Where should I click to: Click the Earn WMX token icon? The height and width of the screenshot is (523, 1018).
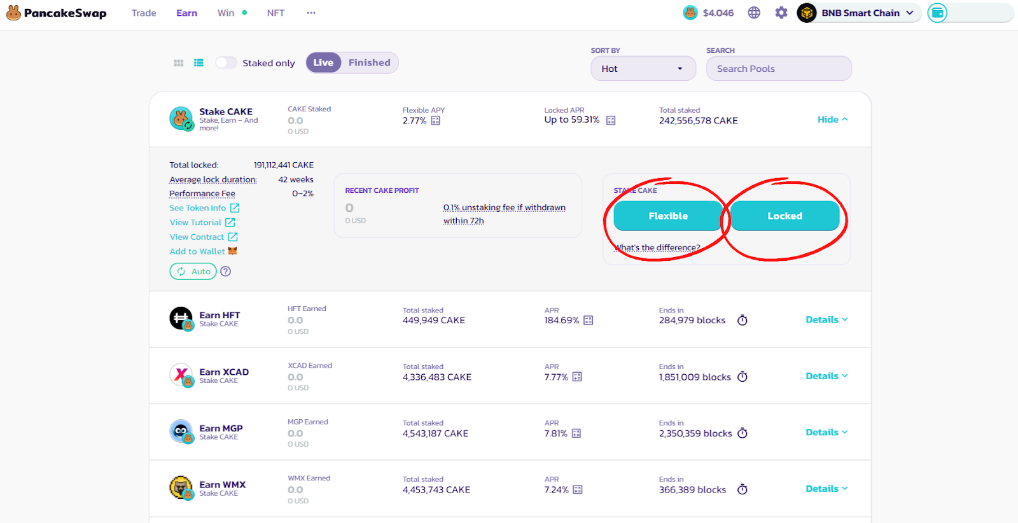pos(181,487)
